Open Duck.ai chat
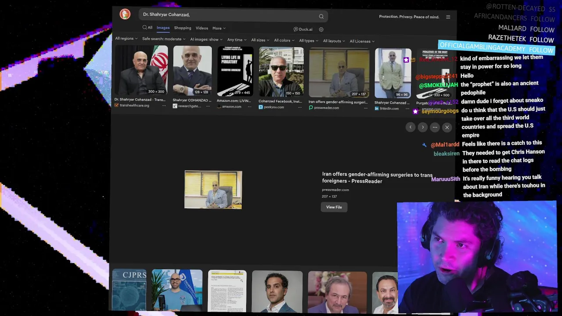This screenshot has width=562, height=316. tap(303, 29)
